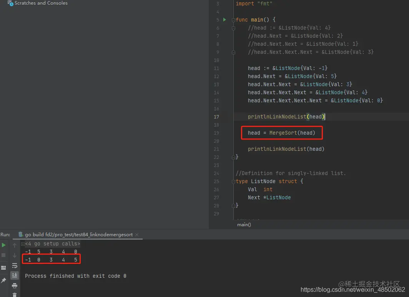Clear all console output with trash icon
This screenshot has width=409, height=297.
(x=15, y=295)
